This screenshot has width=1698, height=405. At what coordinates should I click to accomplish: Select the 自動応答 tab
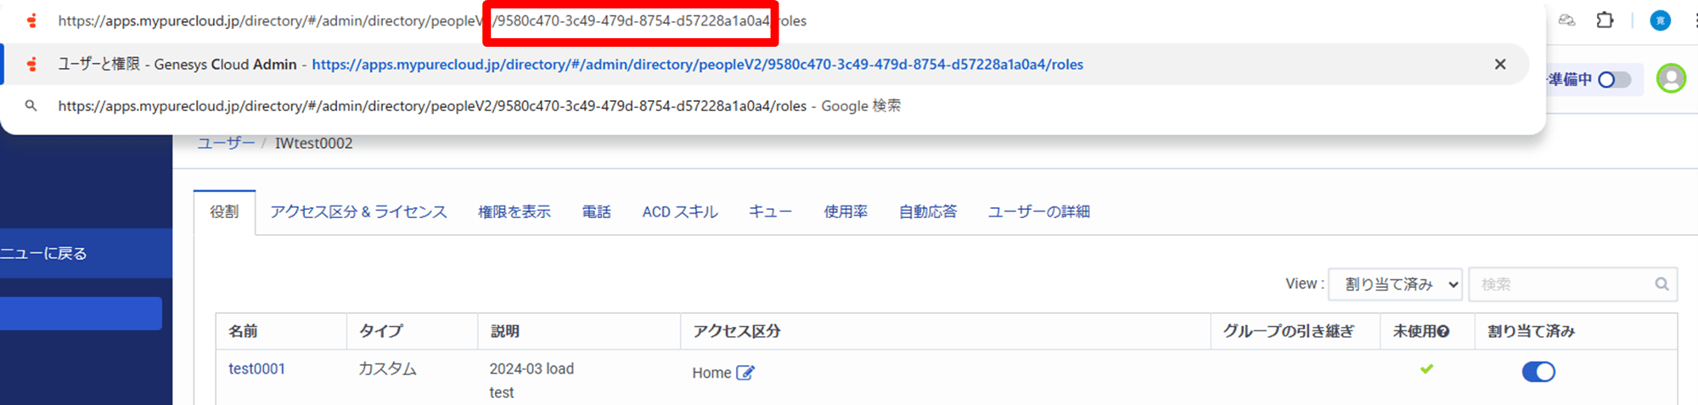coord(928,211)
